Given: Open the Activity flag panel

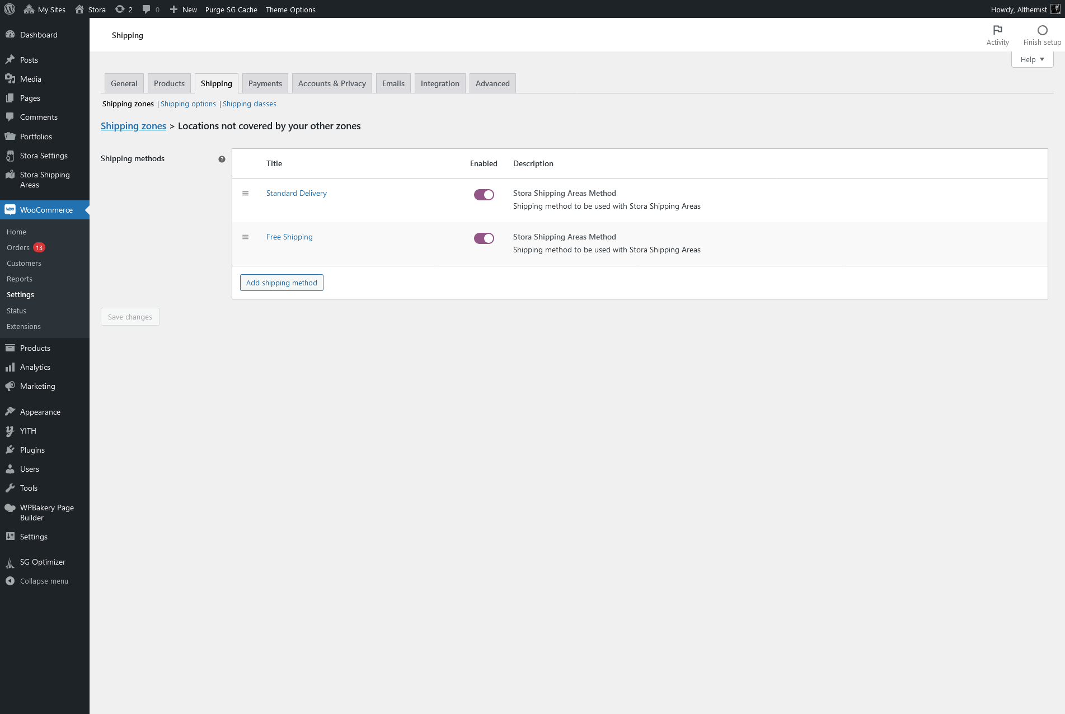Looking at the screenshot, I should click(x=997, y=30).
